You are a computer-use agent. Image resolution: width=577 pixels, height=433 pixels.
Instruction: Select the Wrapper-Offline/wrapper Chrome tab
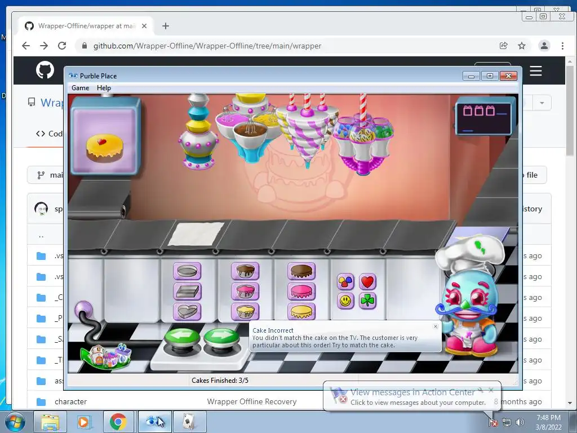click(x=86, y=26)
